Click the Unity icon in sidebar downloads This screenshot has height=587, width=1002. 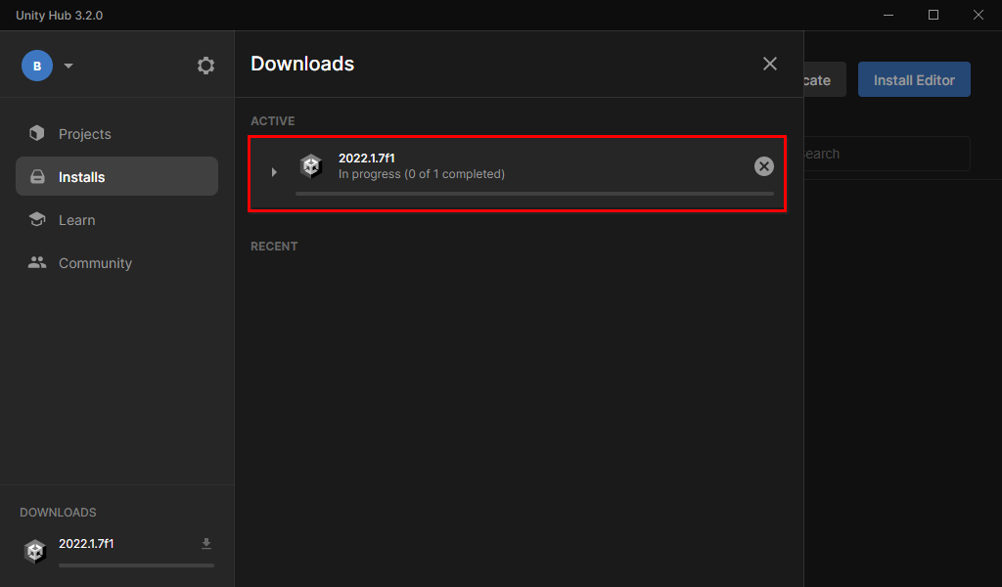pos(35,551)
